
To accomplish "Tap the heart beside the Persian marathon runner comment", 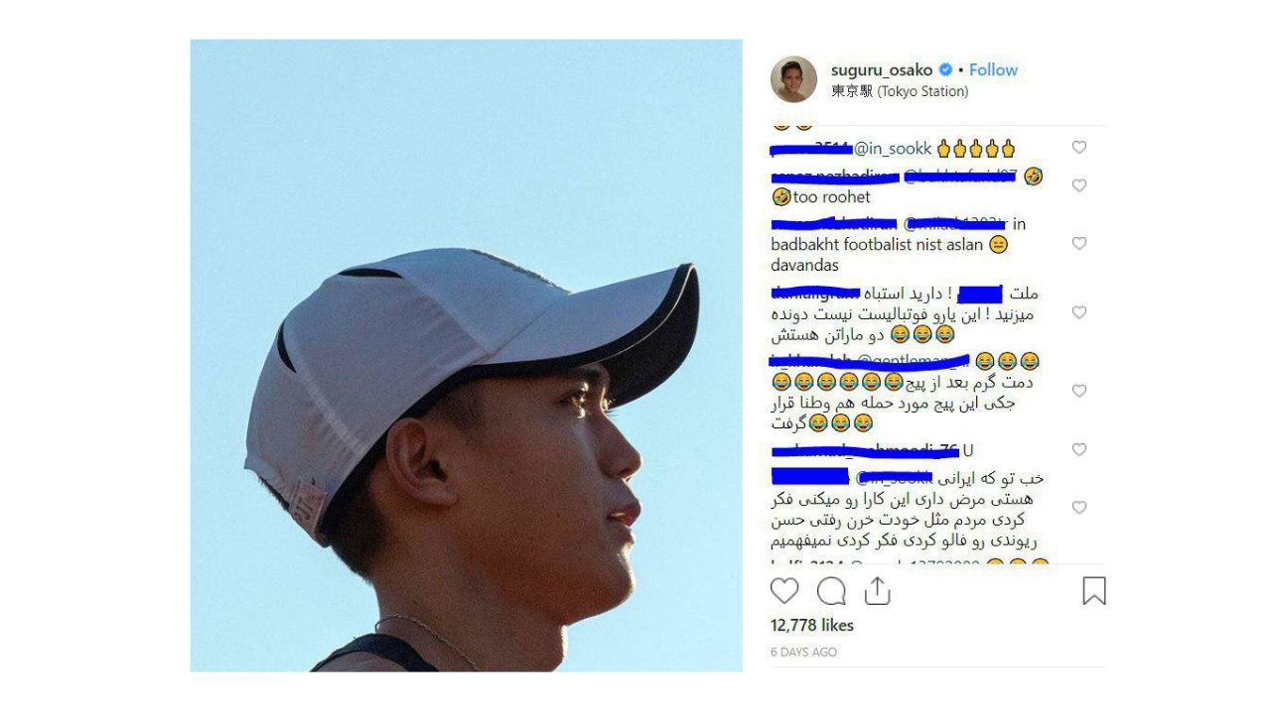I will [x=1079, y=312].
